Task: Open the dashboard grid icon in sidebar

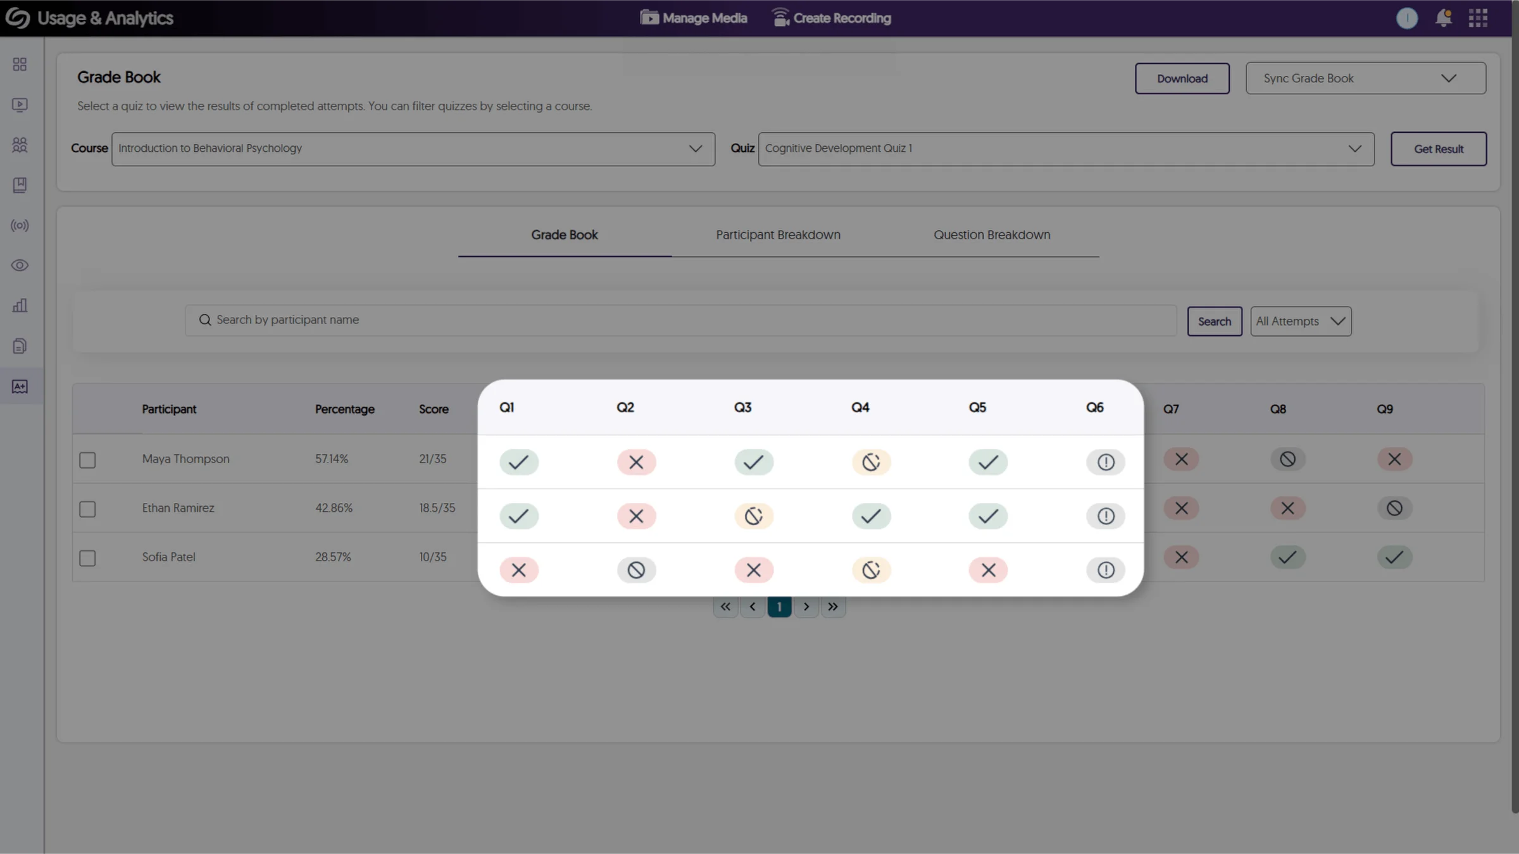Action: [x=20, y=65]
